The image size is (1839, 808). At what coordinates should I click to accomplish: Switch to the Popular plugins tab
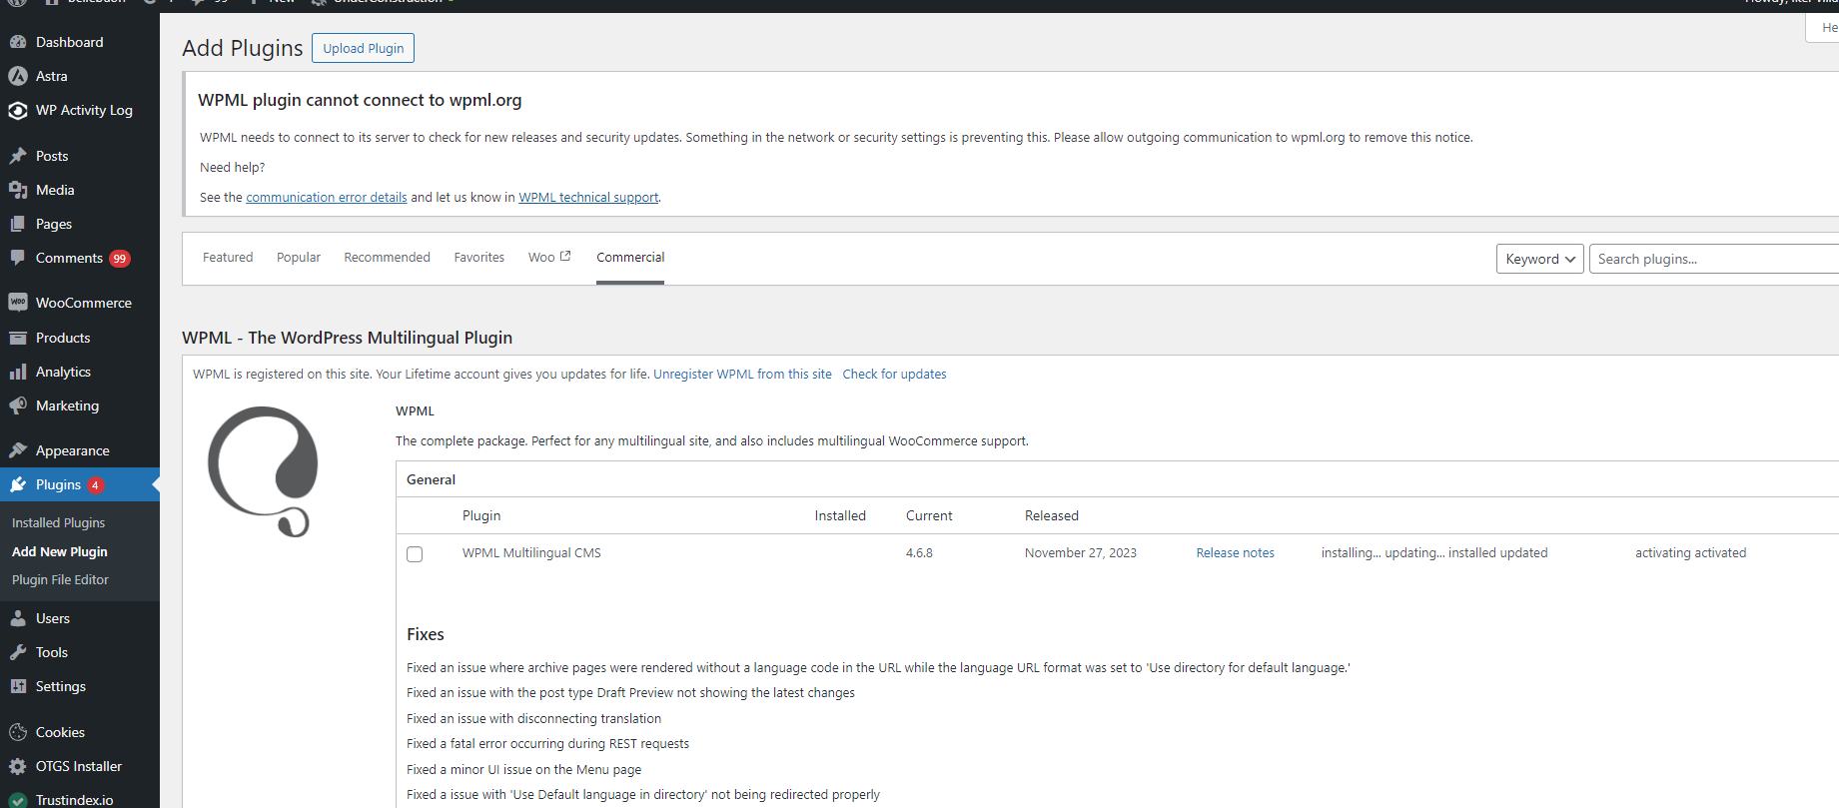point(298,258)
